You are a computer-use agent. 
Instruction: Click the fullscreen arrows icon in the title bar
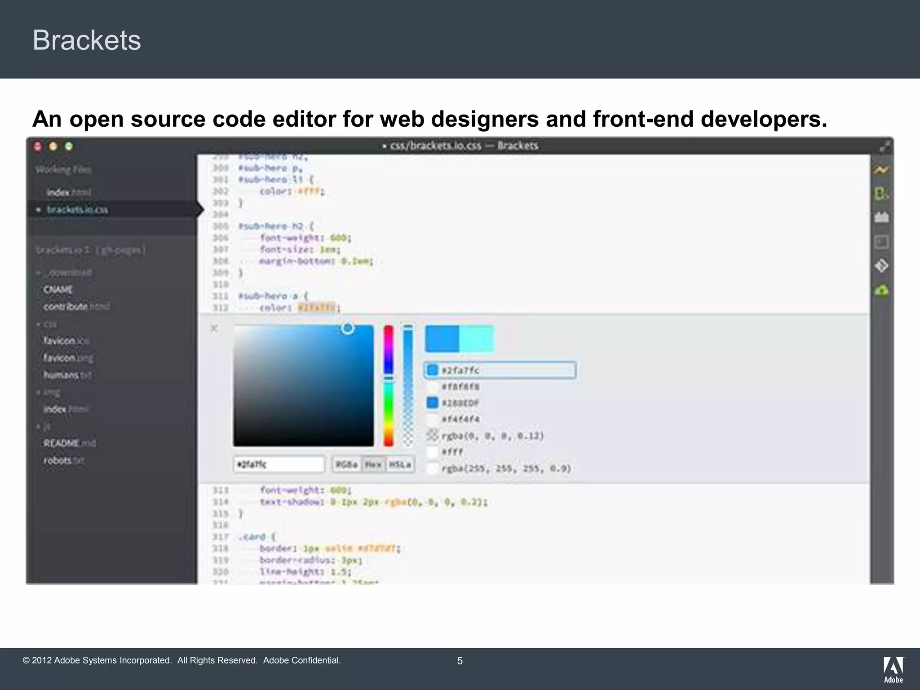click(885, 146)
